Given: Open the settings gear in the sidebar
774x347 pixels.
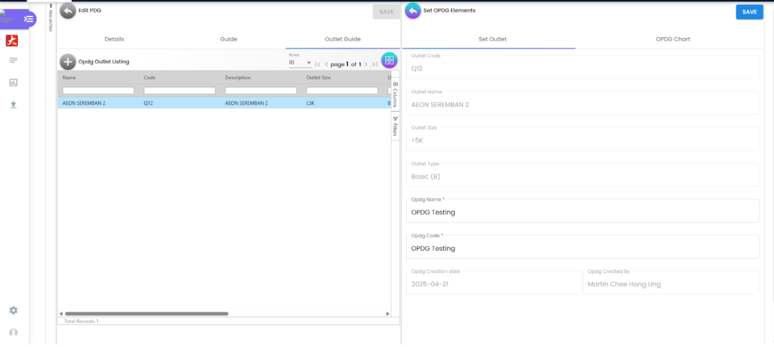Looking at the screenshot, I should (x=13, y=311).
